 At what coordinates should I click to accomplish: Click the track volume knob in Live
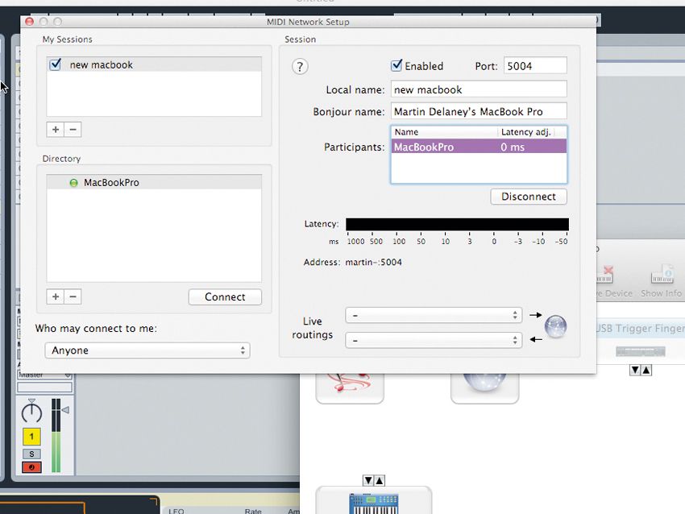pos(33,412)
